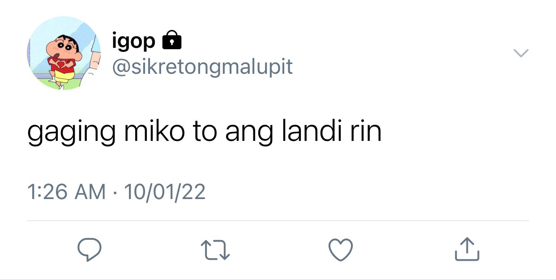The image size is (556, 280).
Task: Click the 1:26 AM timestamp
Action: click(67, 192)
